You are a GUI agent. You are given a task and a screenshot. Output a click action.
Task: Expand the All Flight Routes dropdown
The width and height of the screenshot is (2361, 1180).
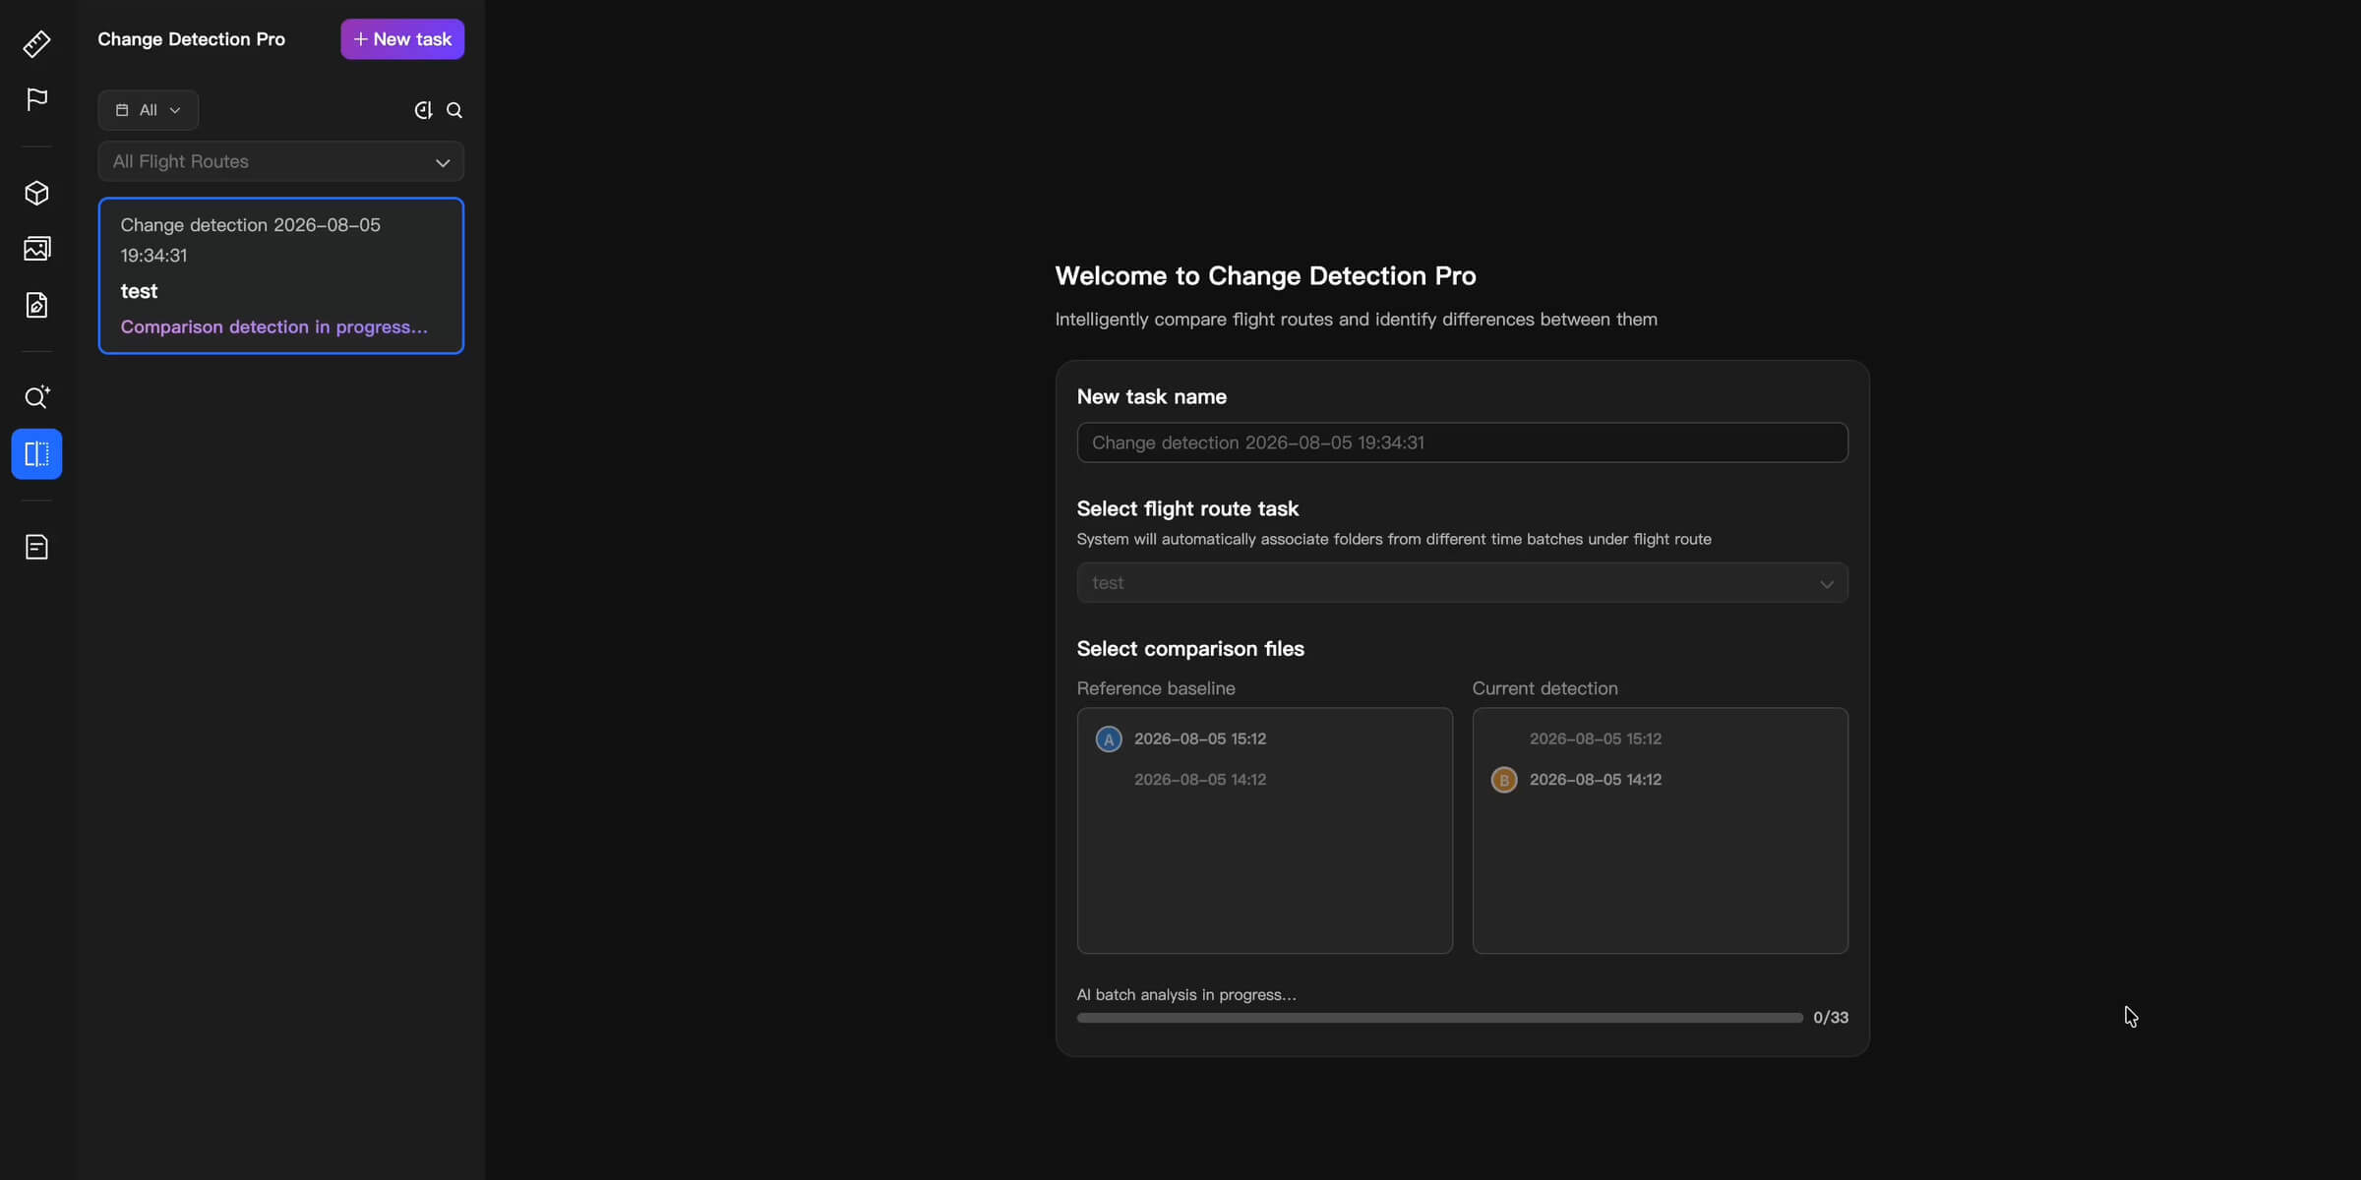281,161
